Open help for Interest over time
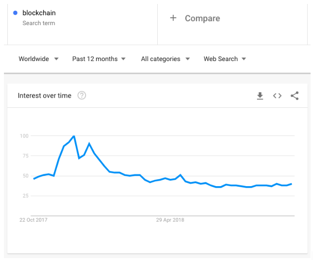 point(82,96)
